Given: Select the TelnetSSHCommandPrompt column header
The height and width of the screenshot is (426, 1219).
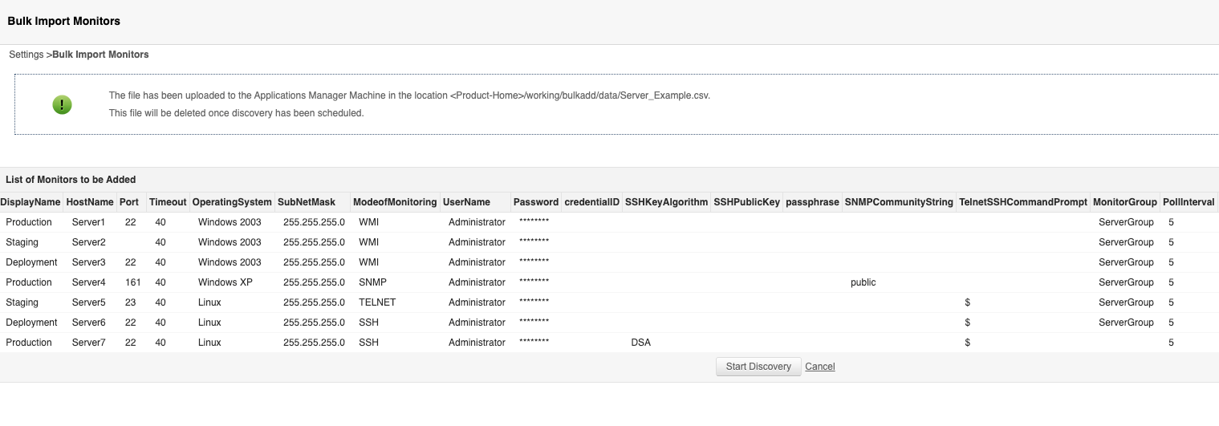Looking at the screenshot, I should coord(1023,202).
